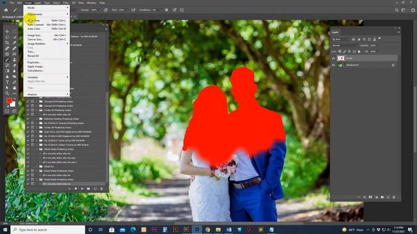
Task: Click lock image pixels brush icon
Action: tap(345, 51)
